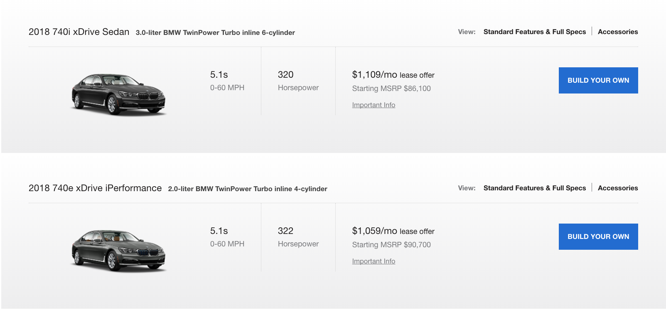View Standard Features & Full Specs for 740i

pos(534,32)
